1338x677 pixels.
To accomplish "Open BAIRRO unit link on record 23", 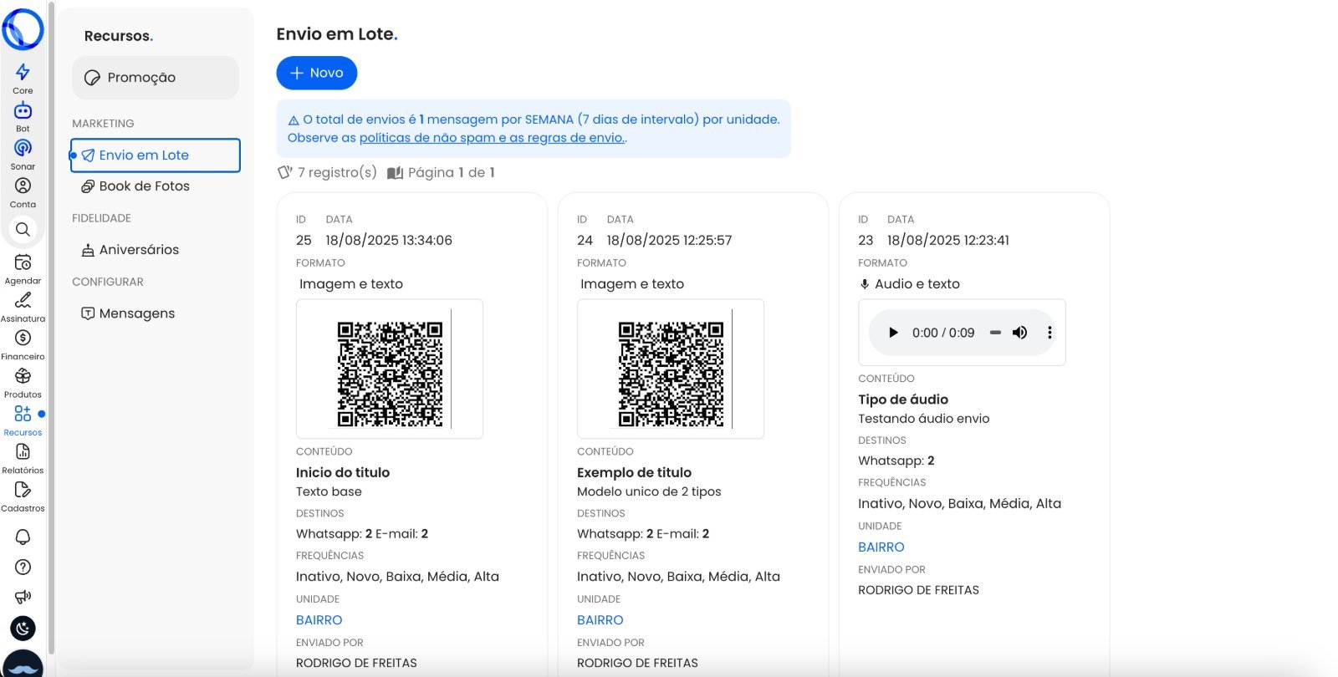I will [881, 547].
